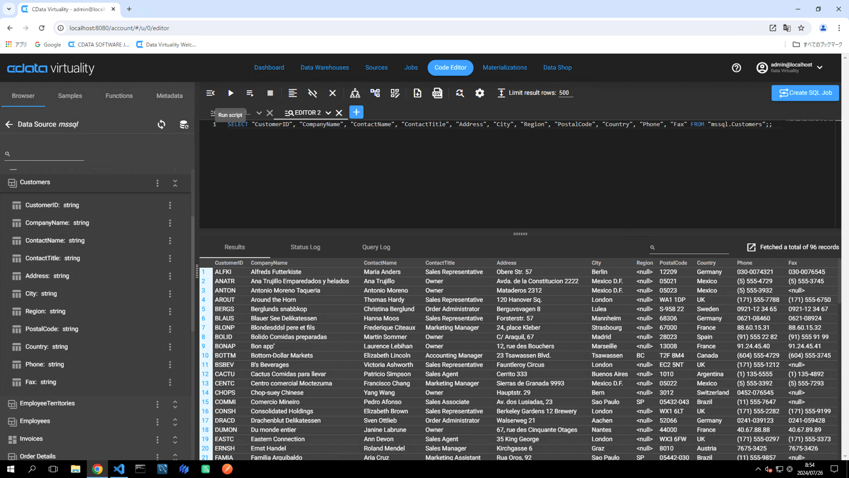Click the Stop execution square icon
This screenshot has height=478, width=849.
click(270, 93)
